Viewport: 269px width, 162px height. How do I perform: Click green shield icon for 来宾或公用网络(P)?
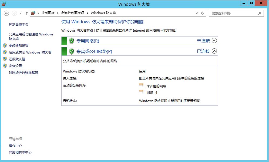pos(72,51)
